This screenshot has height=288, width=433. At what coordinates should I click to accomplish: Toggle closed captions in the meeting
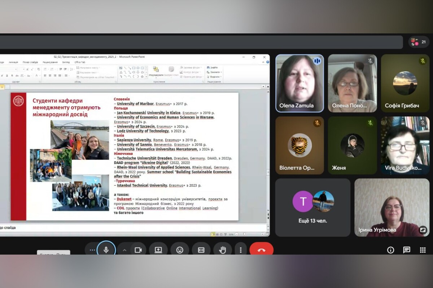201,250
